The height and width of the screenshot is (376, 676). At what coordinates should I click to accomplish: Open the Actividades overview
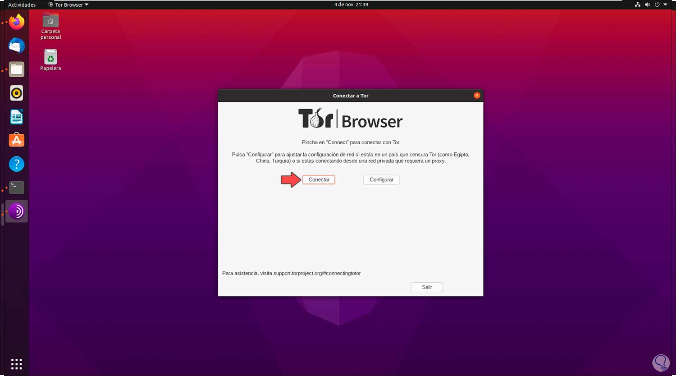22,5
